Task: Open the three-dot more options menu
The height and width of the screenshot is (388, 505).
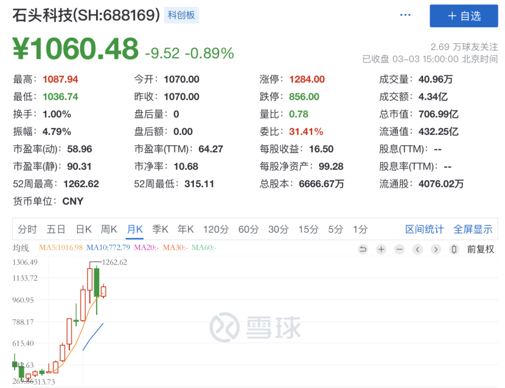Action: pos(405,15)
